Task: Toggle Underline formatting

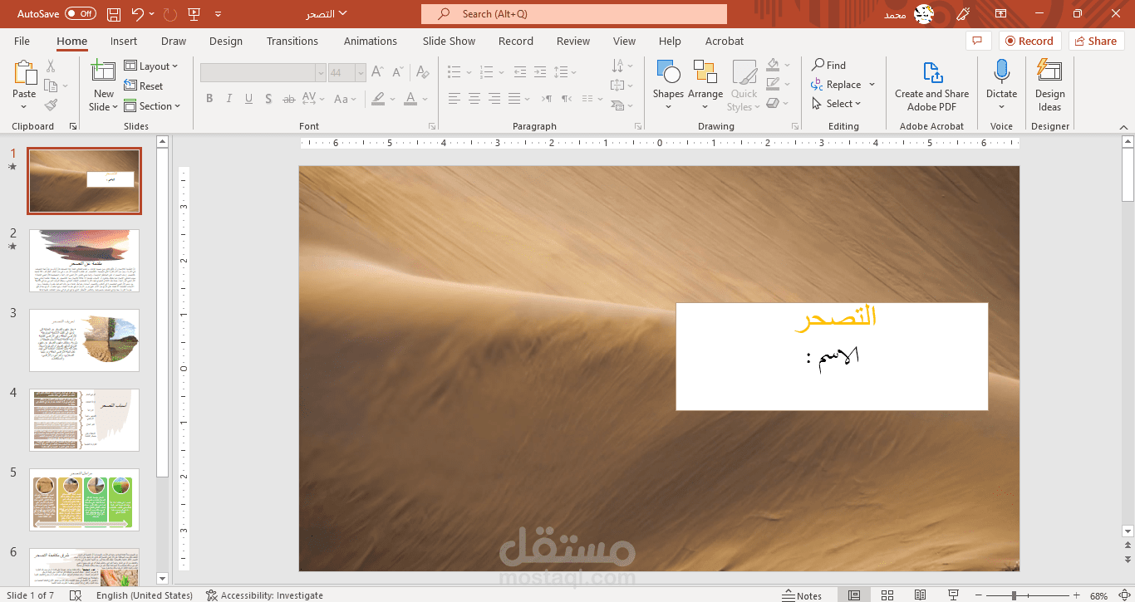Action: (x=249, y=99)
